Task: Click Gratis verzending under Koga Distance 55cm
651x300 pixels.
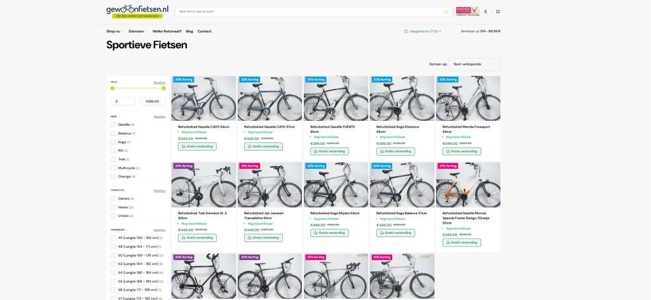Action: pyautogui.click(x=395, y=151)
